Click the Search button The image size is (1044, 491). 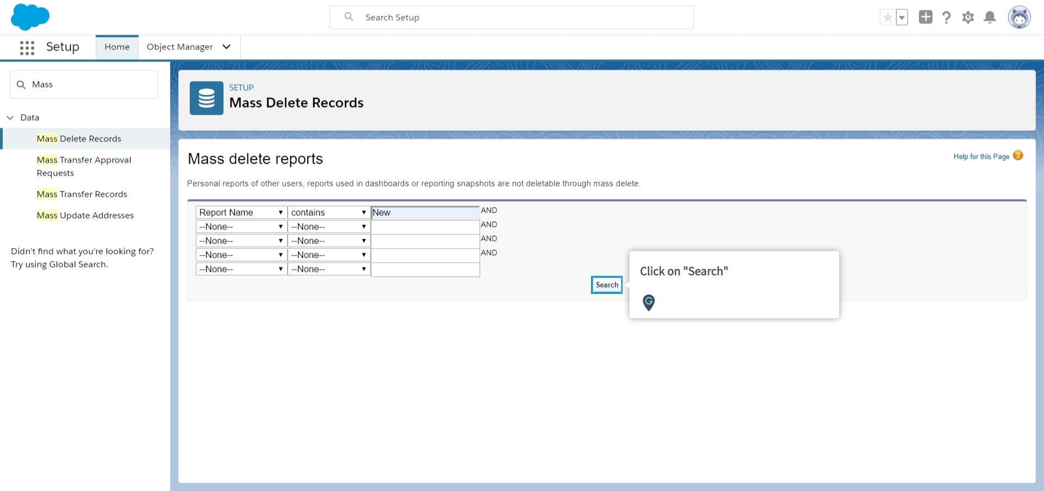click(606, 284)
